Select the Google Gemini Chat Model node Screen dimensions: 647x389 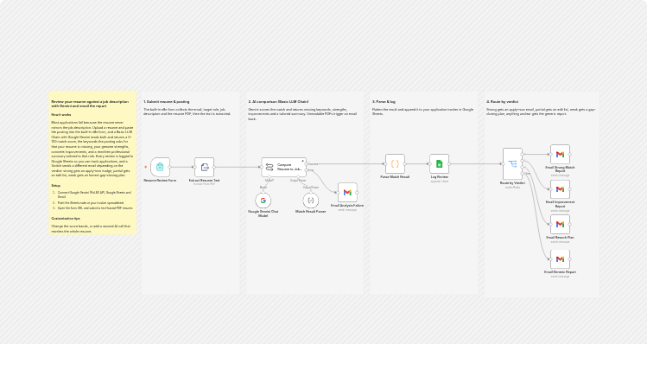(x=263, y=201)
